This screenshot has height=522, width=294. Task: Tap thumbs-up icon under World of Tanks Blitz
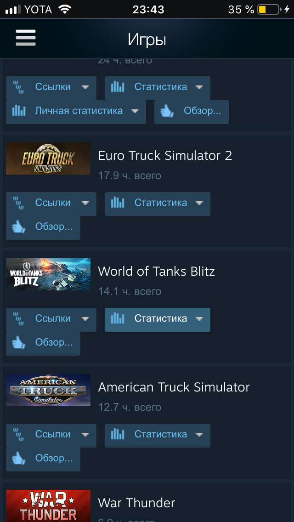(x=19, y=343)
